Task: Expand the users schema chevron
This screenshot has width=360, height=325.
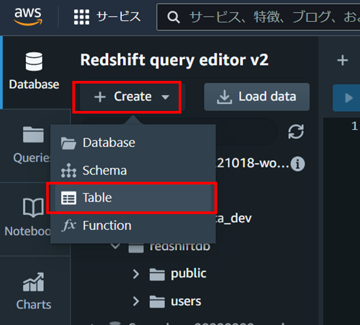Action: 136,302
